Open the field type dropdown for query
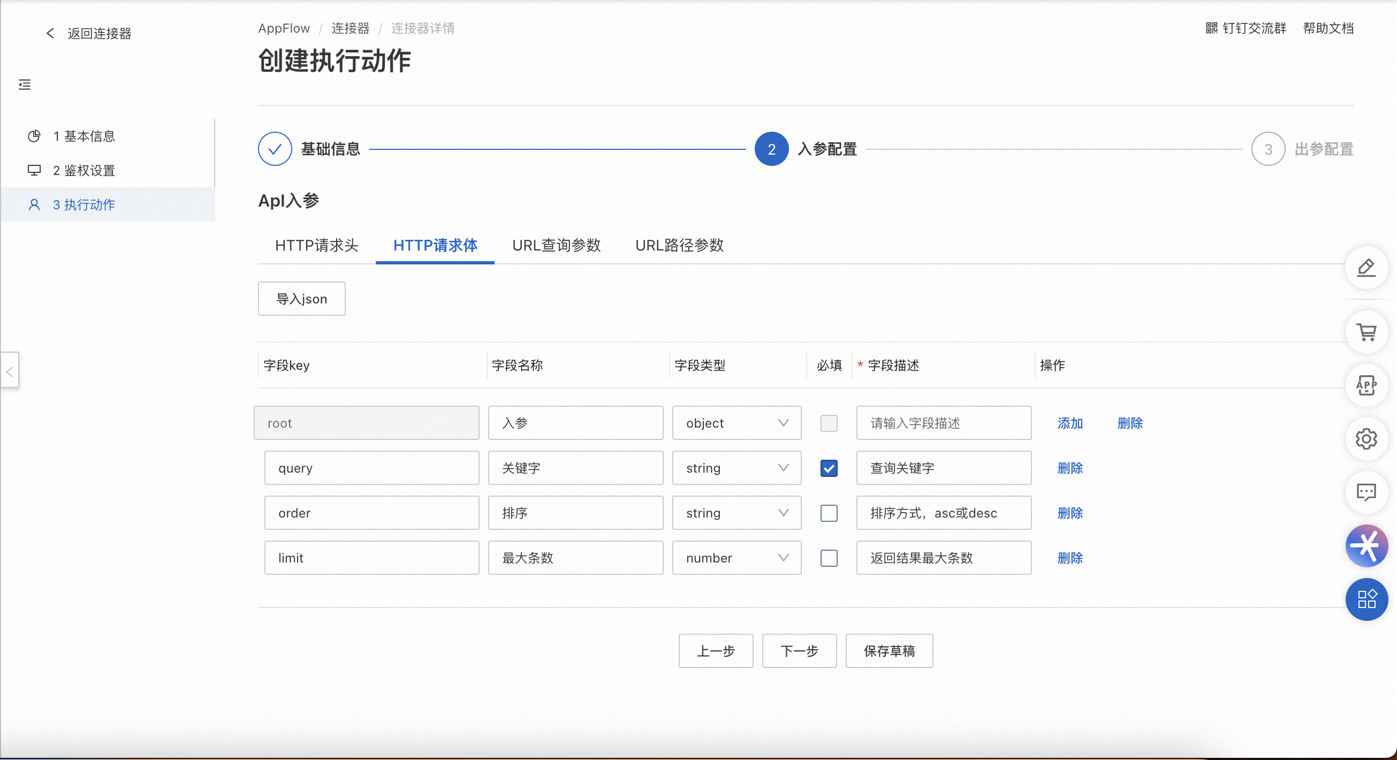This screenshot has width=1397, height=760. [x=736, y=468]
